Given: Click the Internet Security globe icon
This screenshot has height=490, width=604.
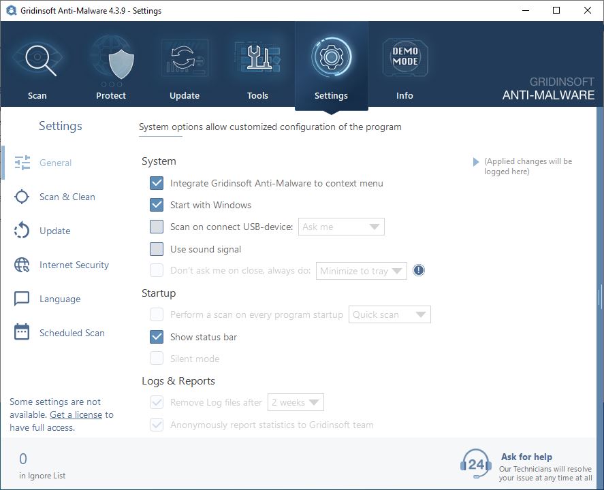Looking at the screenshot, I should point(22,265).
